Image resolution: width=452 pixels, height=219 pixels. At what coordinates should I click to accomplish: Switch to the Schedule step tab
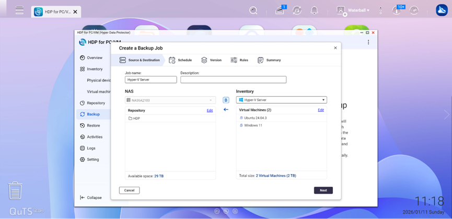point(180,60)
